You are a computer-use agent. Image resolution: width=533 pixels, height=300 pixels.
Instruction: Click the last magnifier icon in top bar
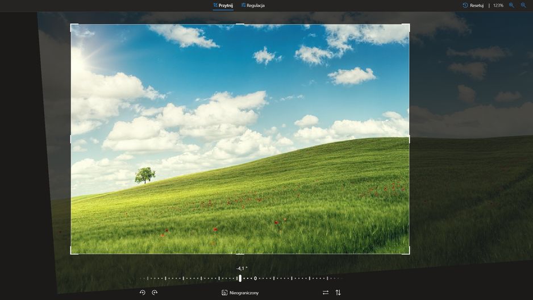[523, 5]
